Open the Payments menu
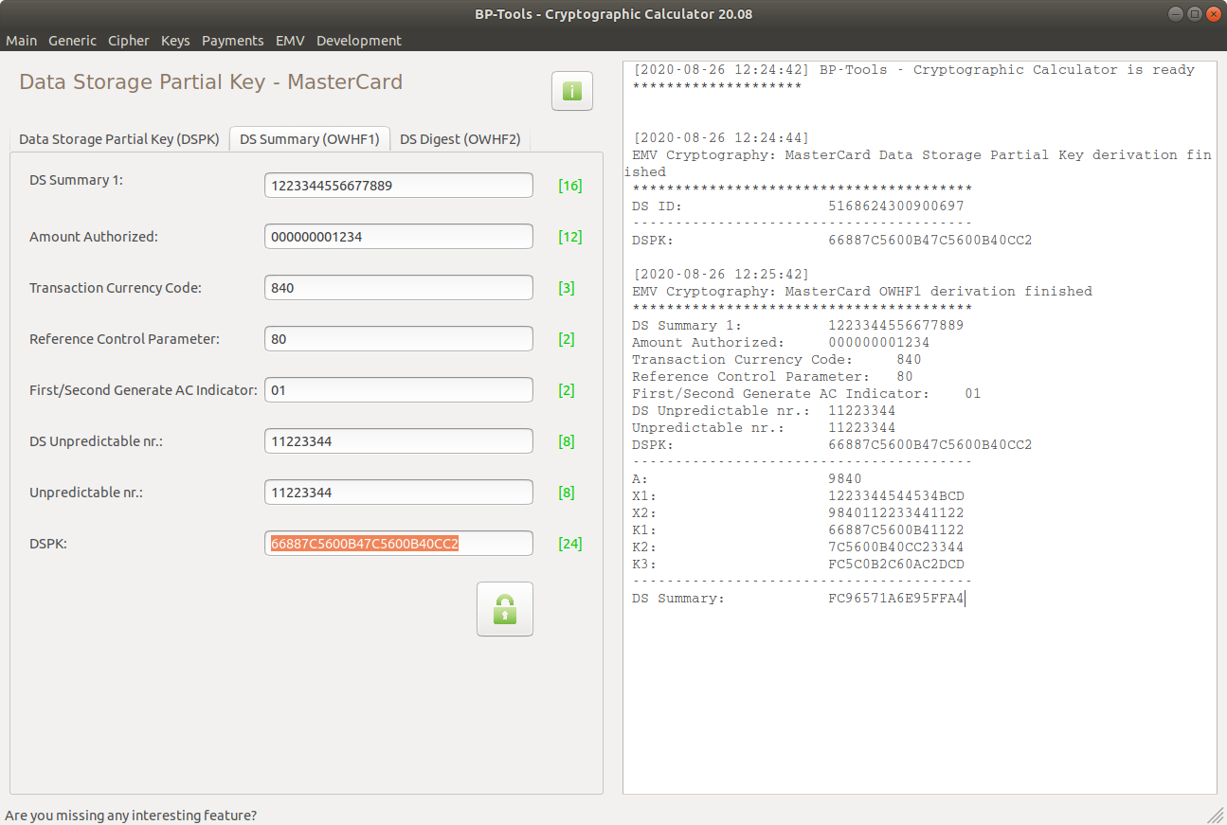This screenshot has width=1227, height=825. [x=232, y=41]
